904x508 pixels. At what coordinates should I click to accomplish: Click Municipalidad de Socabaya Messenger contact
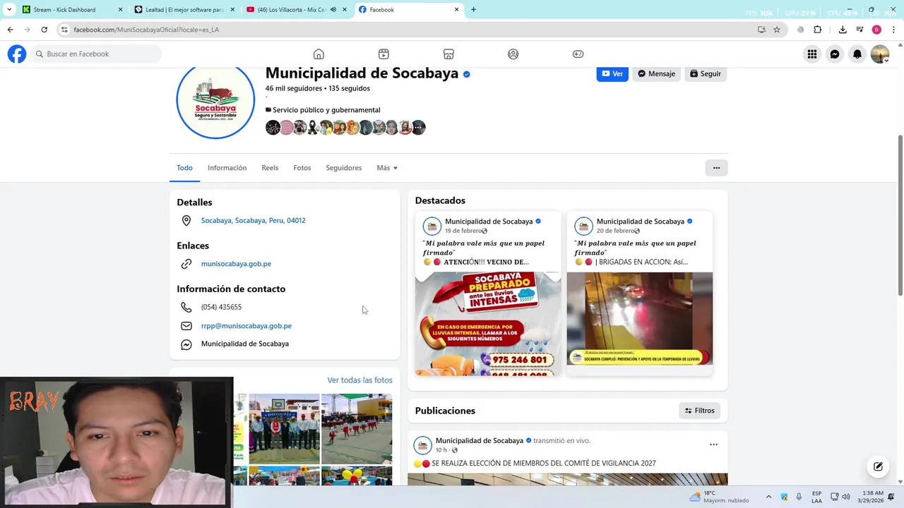pyautogui.click(x=245, y=344)
